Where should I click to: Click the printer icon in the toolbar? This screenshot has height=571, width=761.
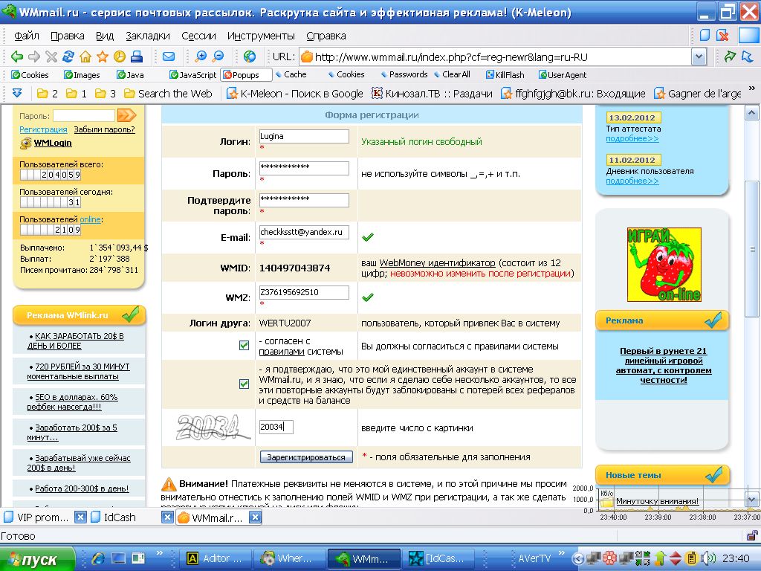[137, 57]
